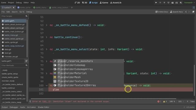Open the Scene menu
This screenshot has width=196, height=110.
tap(3, 3)
